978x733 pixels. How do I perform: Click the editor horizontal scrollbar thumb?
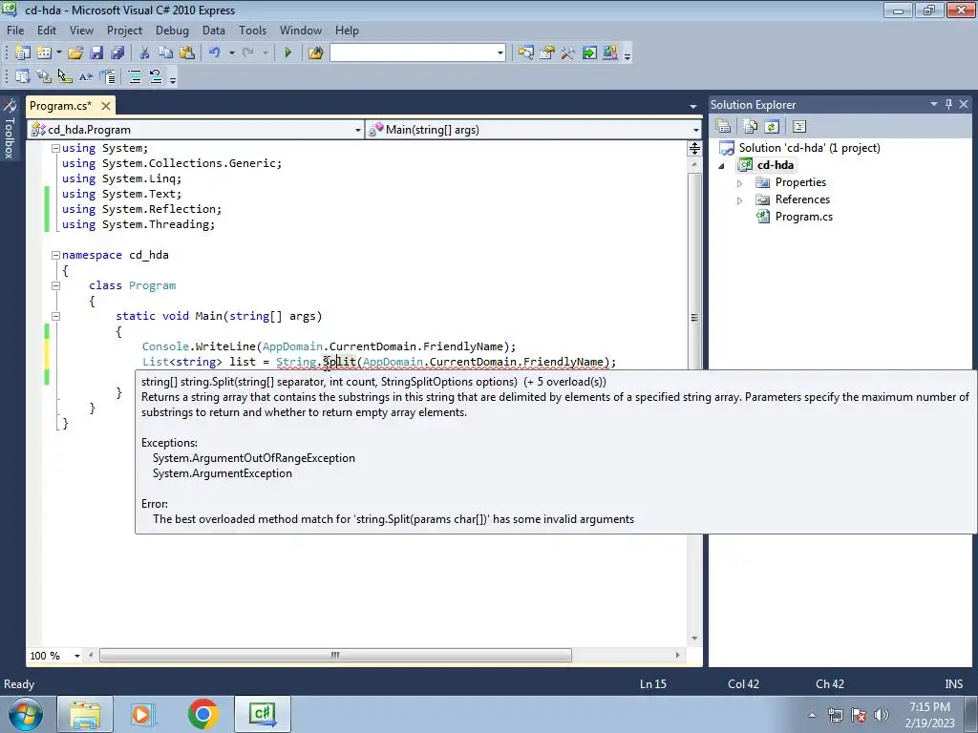pos(335,655)
